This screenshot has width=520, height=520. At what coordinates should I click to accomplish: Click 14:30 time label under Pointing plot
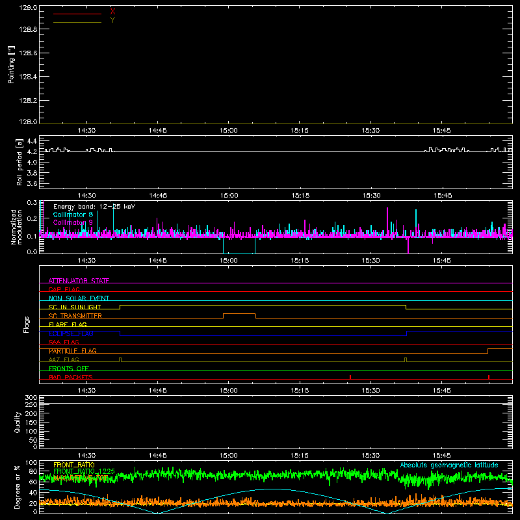click(86, 131)
